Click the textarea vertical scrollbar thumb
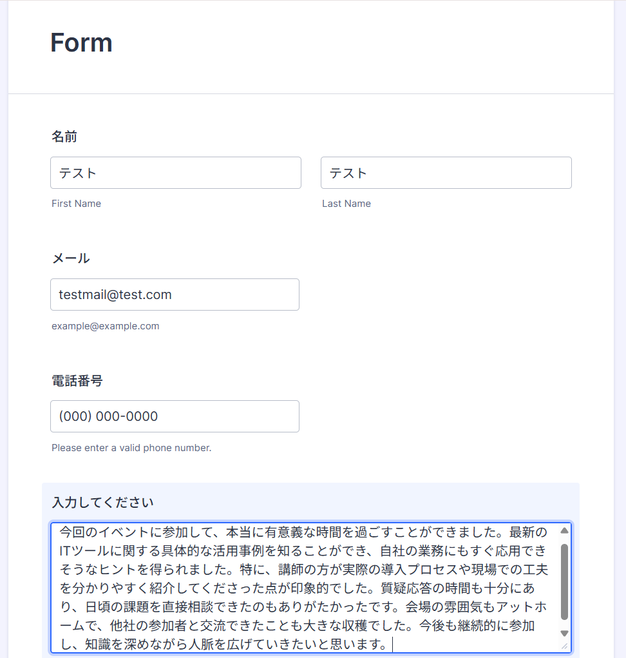626x658 pixels. pyautogui.click(x=564, y=582)
